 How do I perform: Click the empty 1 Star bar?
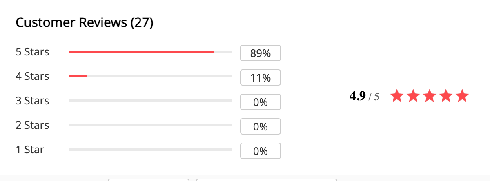pyautogui.click(x=150, y=150)
